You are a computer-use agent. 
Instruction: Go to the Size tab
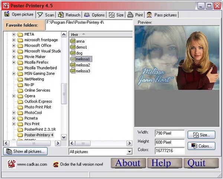click(x=116, y=15)
